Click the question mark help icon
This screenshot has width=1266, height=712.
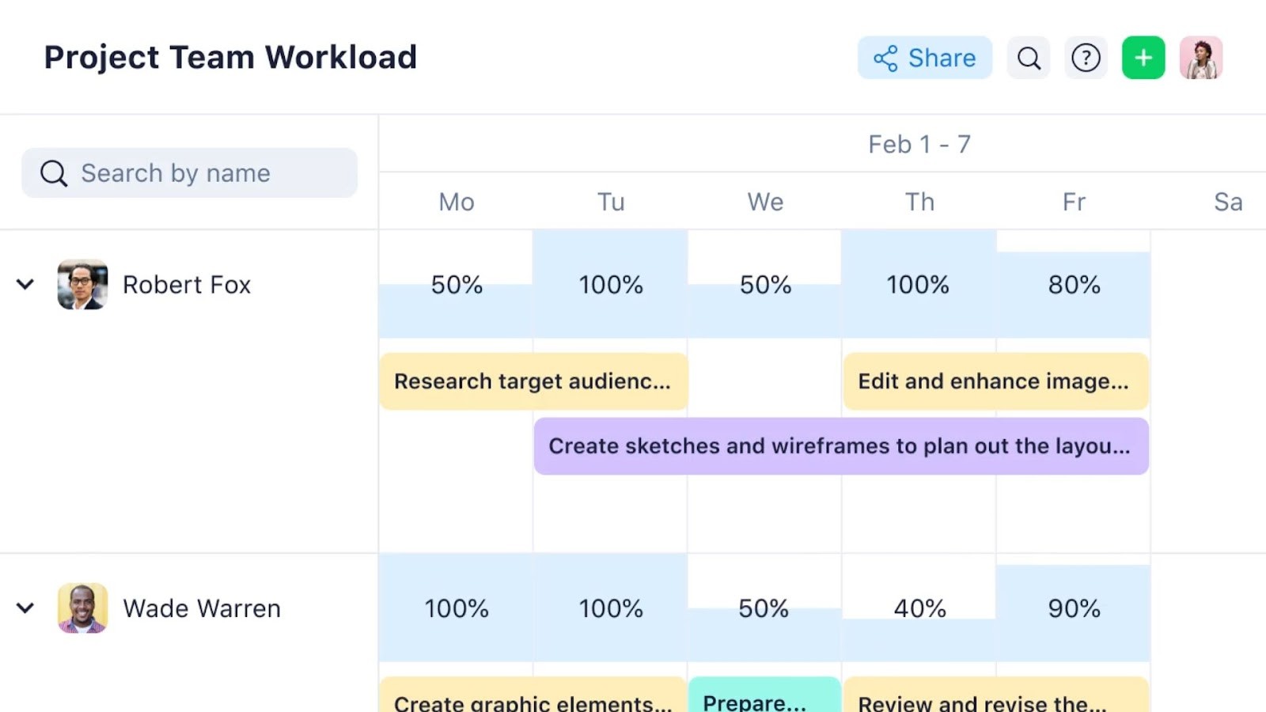pos(1086,57)
